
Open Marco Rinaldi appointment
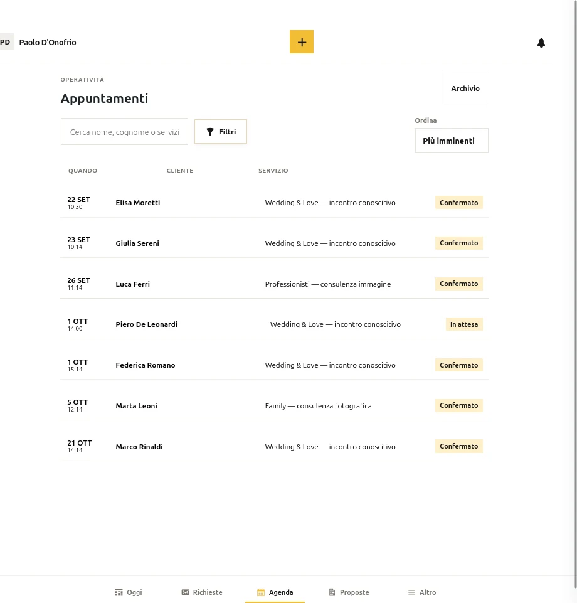(x=275, y=447)
